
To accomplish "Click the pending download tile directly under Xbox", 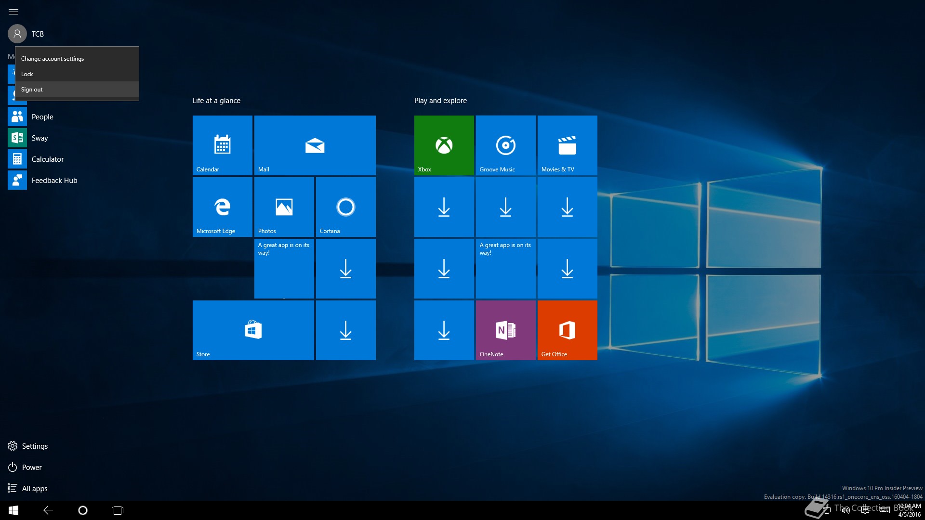I will point(444,207).
